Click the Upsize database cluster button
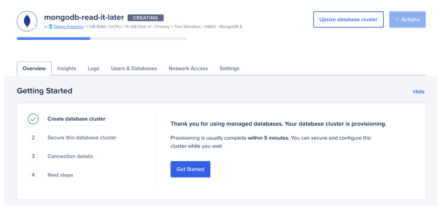Image resolution: width=443 pixels, height=213 pixels. coord(348,20)
